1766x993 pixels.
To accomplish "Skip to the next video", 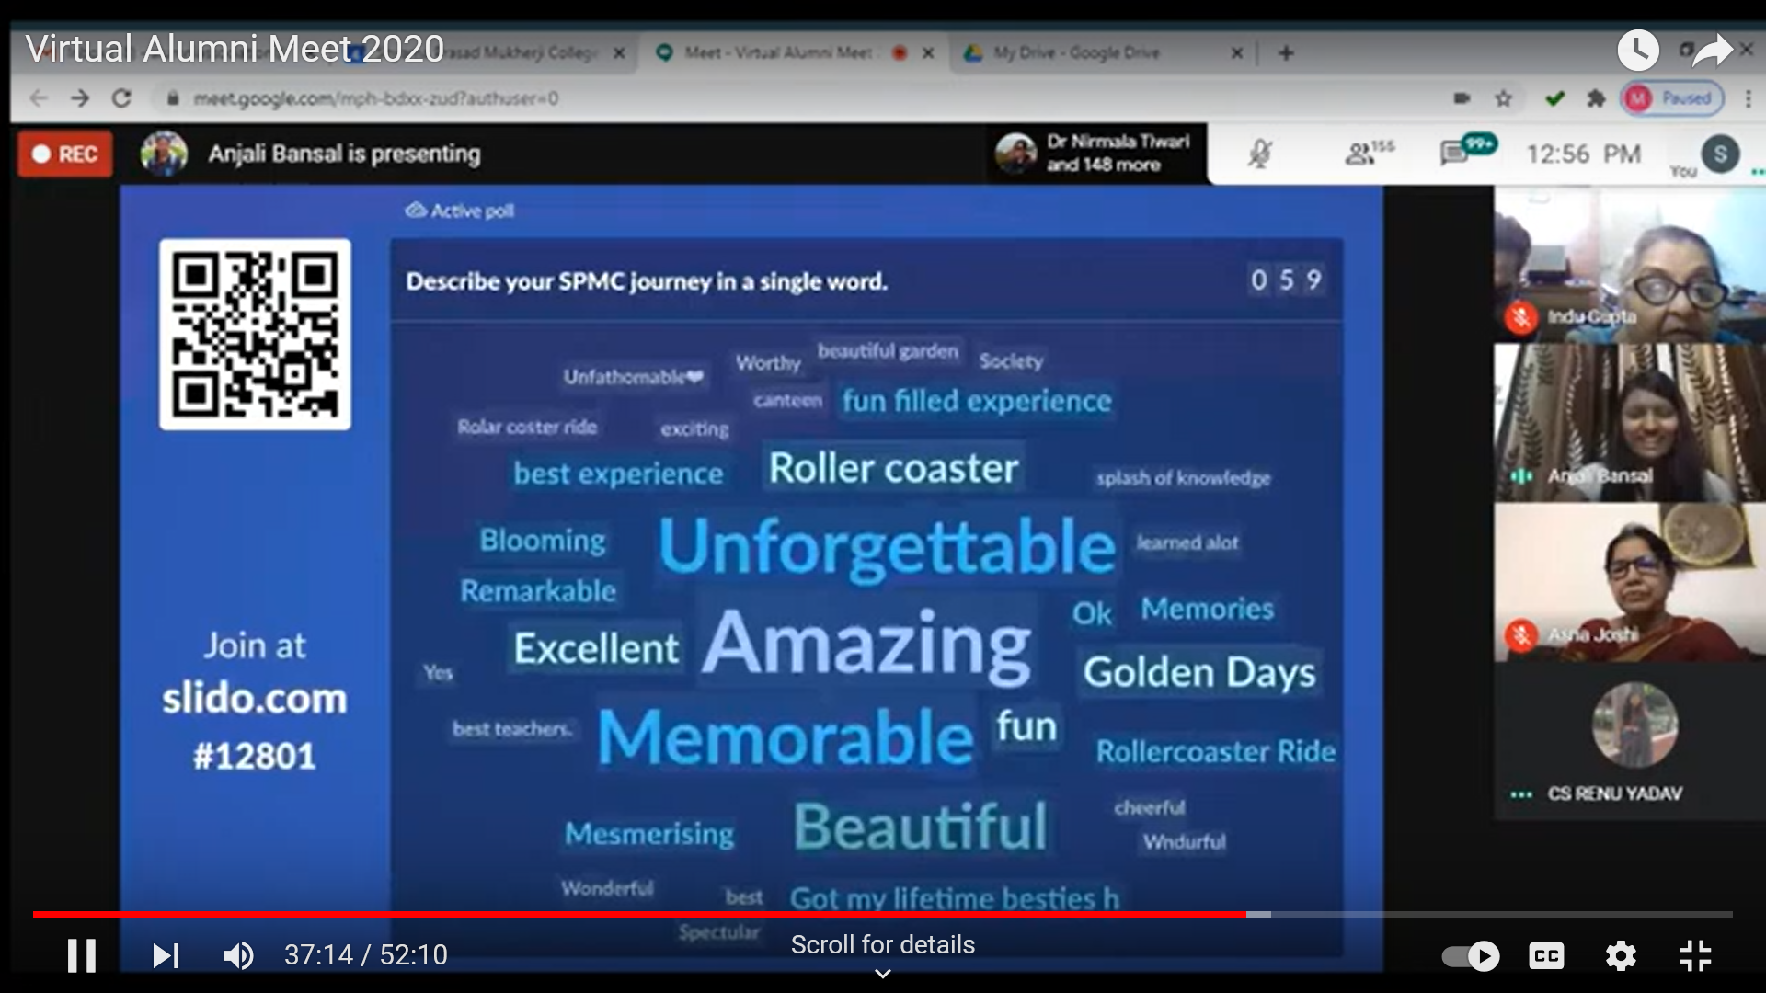I will tap(166, 955).
